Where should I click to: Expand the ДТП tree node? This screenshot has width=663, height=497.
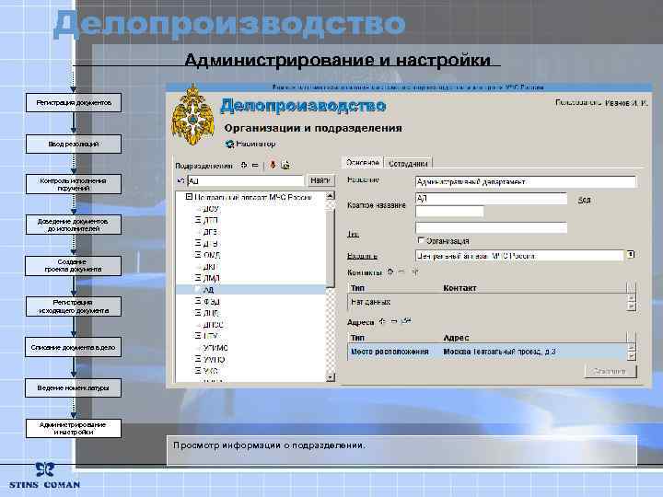198,220
